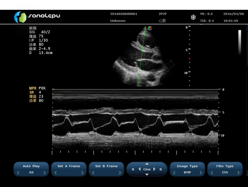Screen dimensions: 248x187
Task: Click the MPR PEK parameter
Action: (x=37, y=88)
